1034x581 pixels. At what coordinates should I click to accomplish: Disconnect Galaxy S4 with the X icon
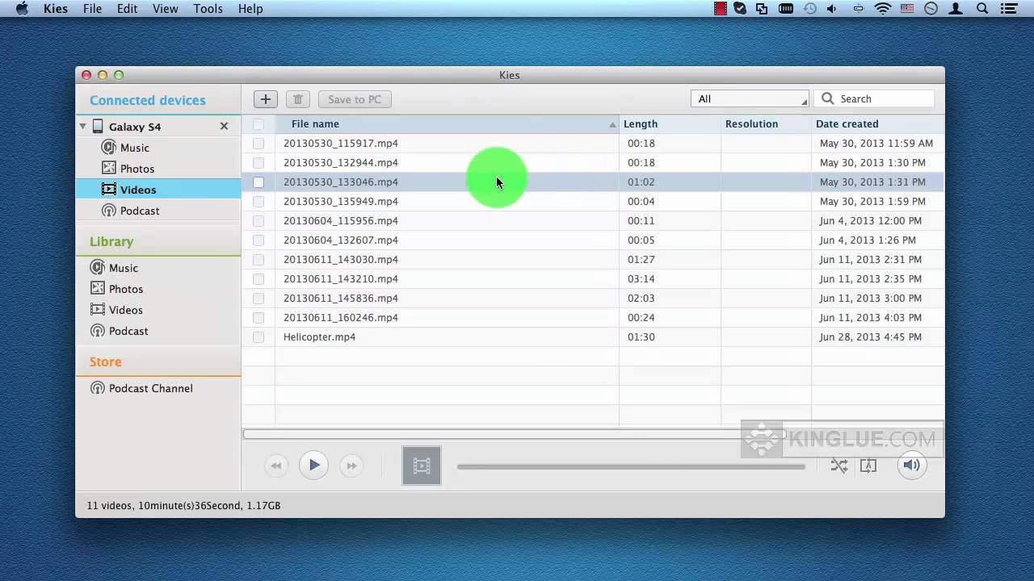click(224, 127)
